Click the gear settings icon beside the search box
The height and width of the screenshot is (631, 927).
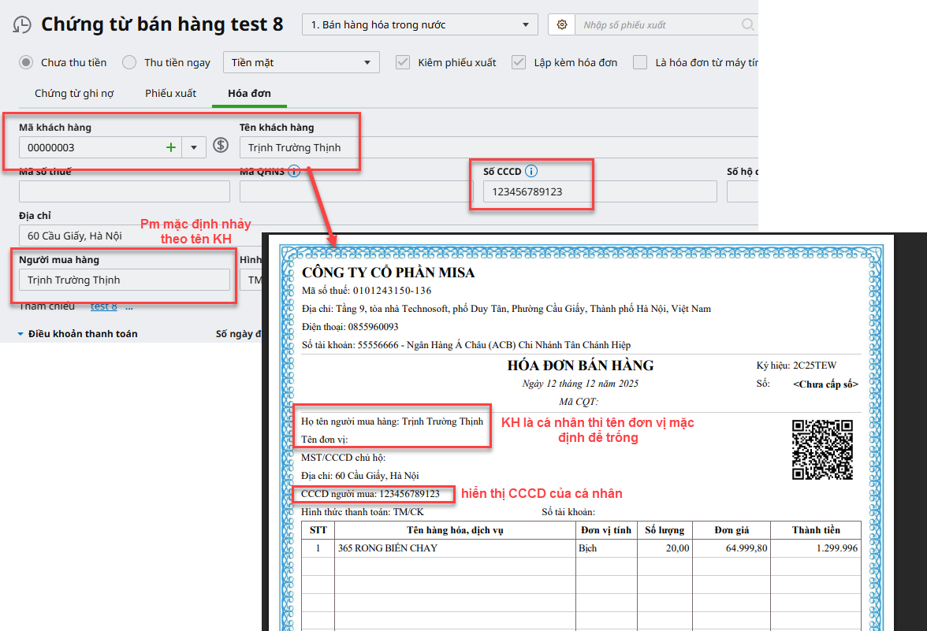point(562,24)
